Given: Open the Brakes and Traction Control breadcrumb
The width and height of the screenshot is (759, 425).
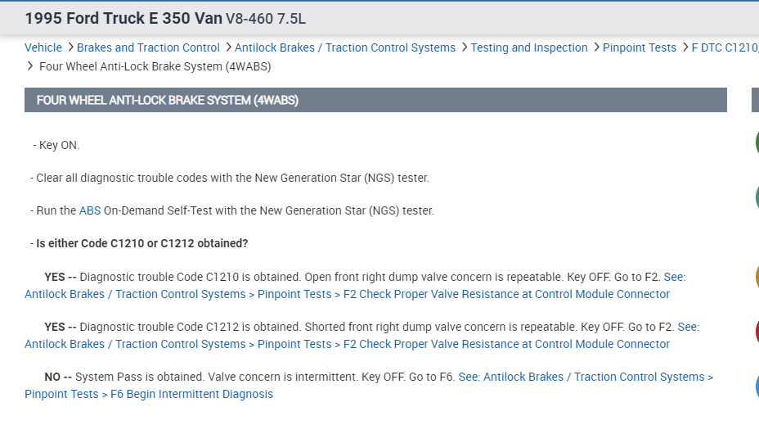Looking at the screenshot, I should pos(148,47).
